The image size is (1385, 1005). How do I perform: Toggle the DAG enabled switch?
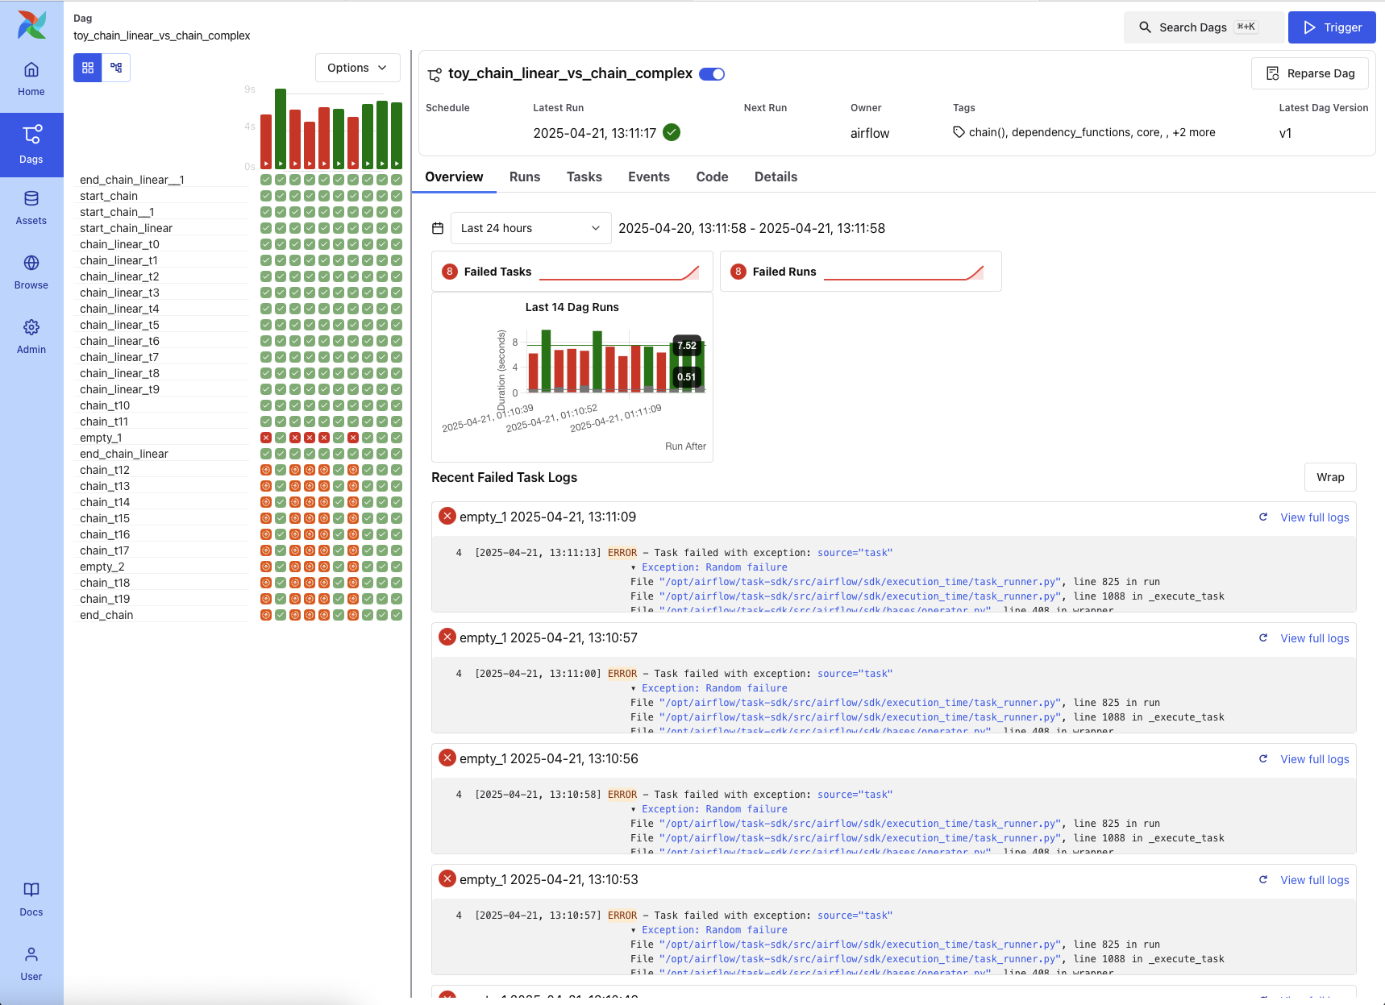[711, 73]
